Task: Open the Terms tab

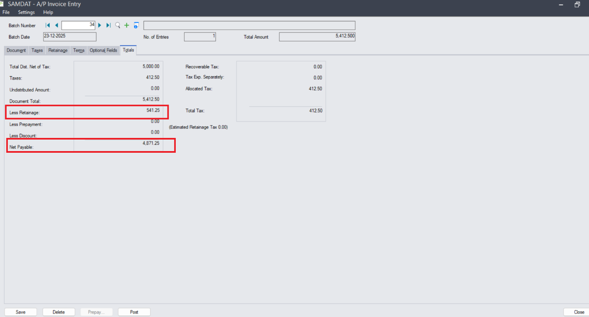Action: tap(79, 51)
